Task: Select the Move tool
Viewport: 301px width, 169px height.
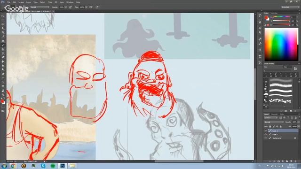Action: click(x=3, y=16)
